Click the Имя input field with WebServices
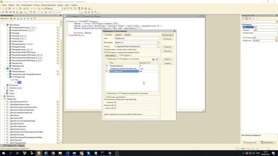 (x=137, y=39)
